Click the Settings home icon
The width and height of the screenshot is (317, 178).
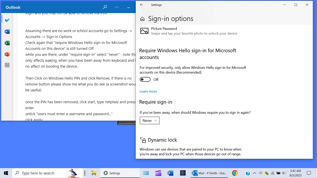click(142, 19)
